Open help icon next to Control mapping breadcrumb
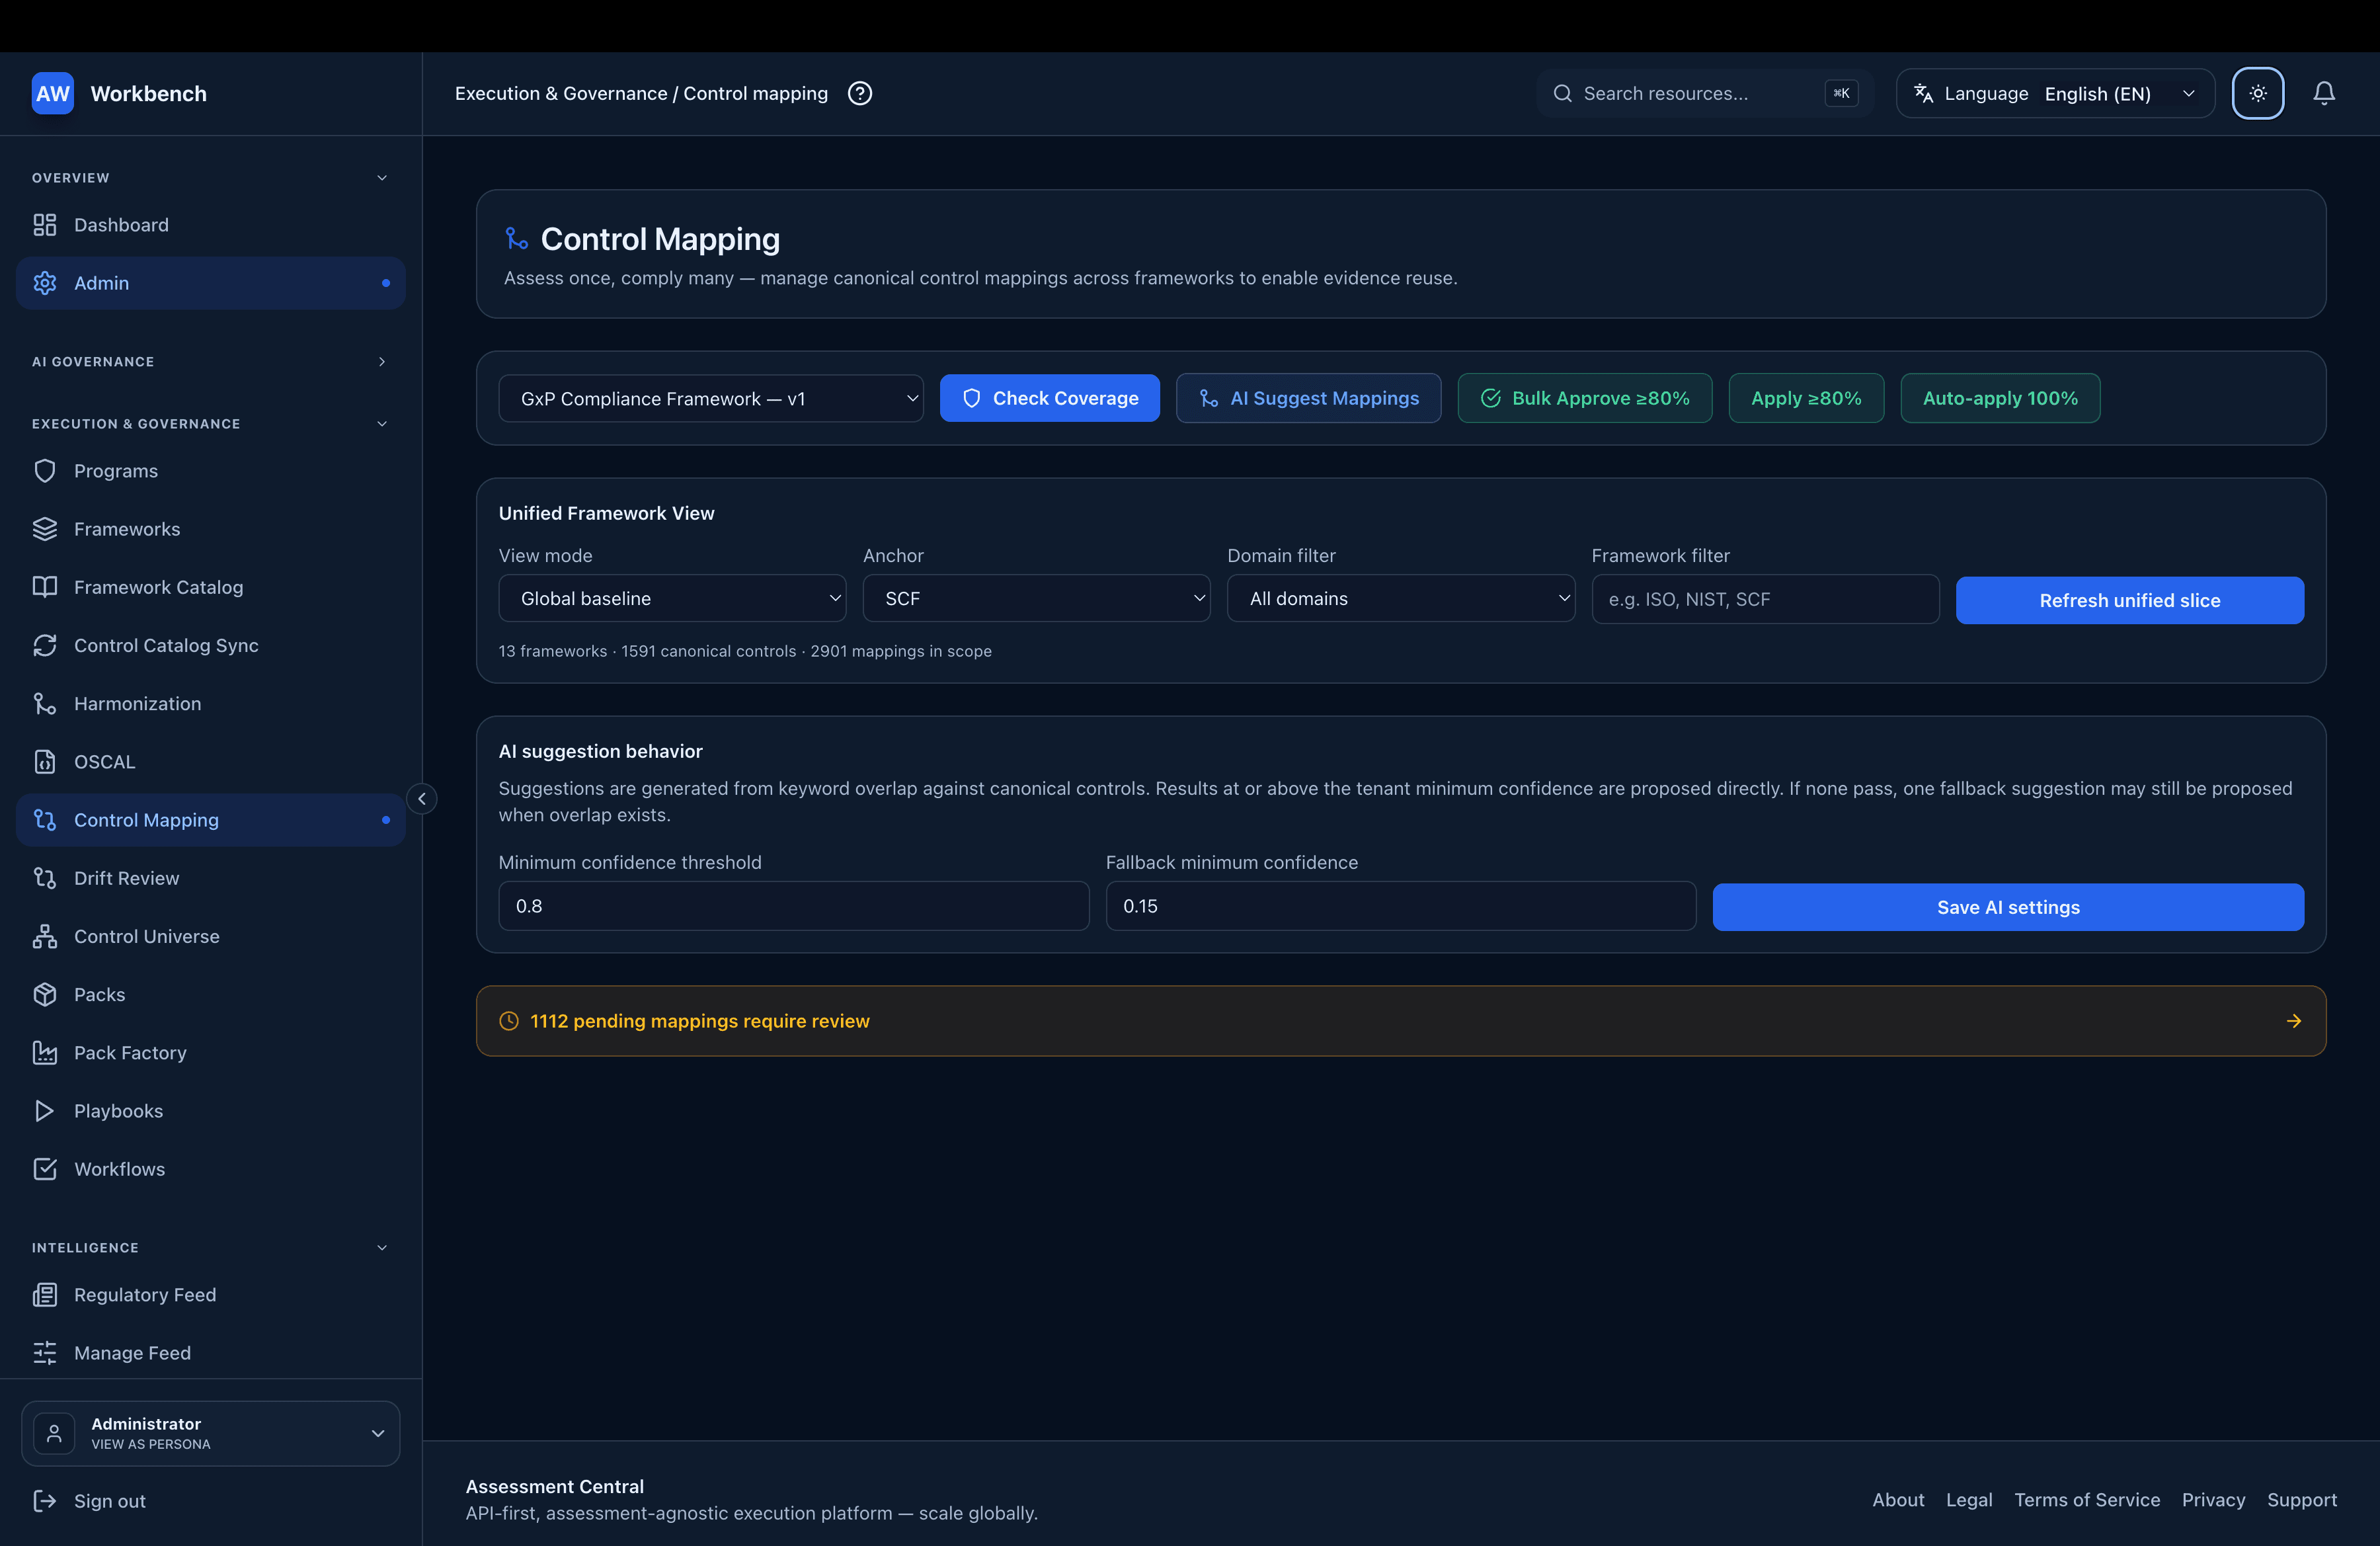This screenshot has height=1546, width=2380. 860,93
